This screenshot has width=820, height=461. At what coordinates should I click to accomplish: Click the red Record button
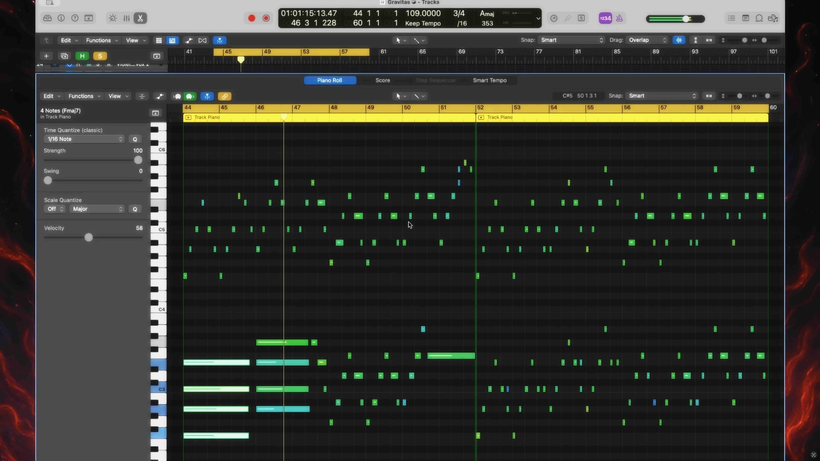252,18
